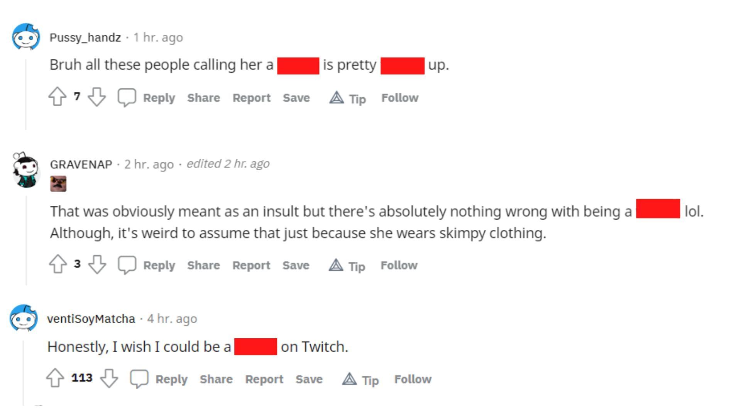Upvote GRAVENAP's comment
Screen dimensions: 741x417
tap(58, 264)
